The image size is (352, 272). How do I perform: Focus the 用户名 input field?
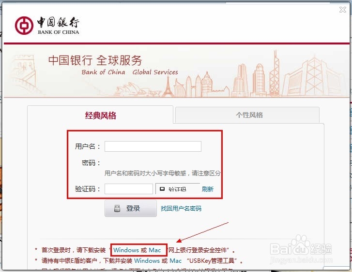tap(153, 146)
